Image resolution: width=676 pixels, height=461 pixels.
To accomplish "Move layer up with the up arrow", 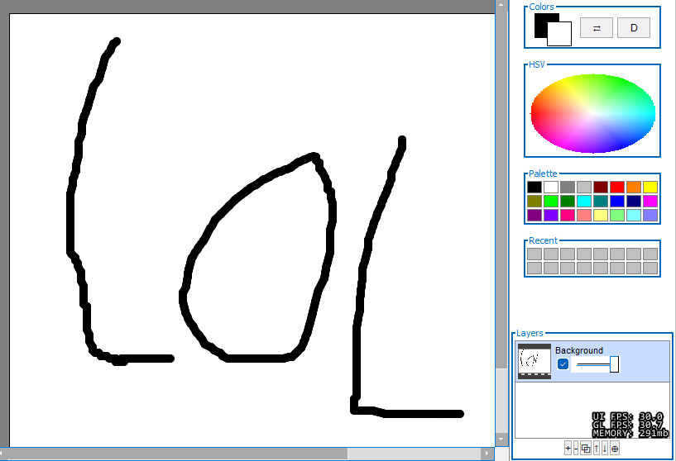I will coord(596,448).
